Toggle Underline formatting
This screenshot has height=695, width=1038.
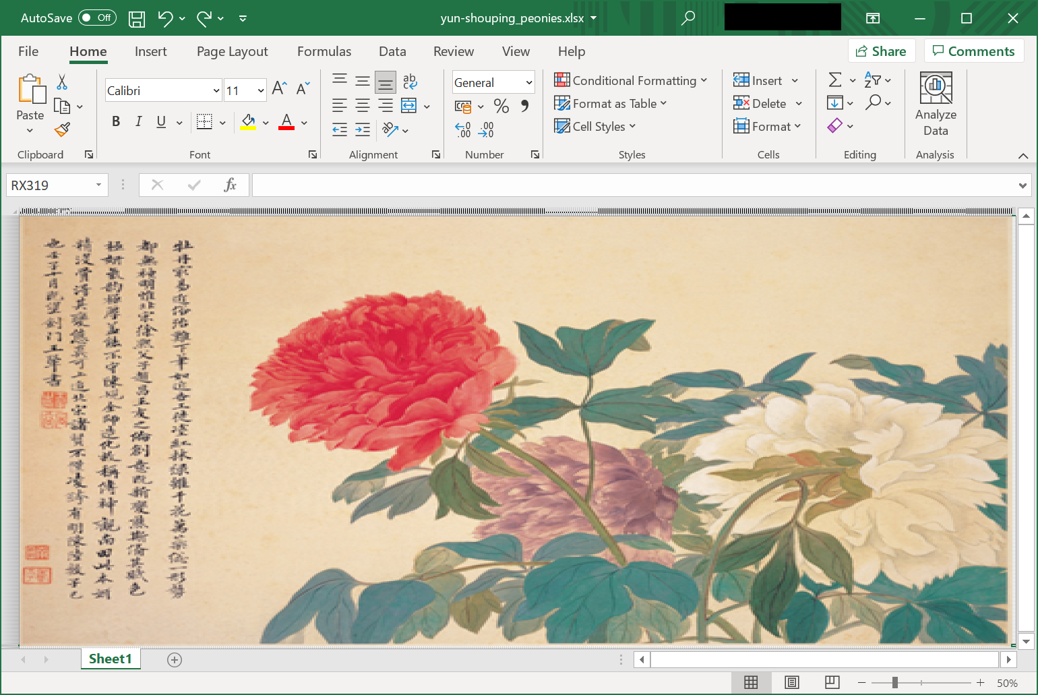pyautogui.click(x=161, y=121)
